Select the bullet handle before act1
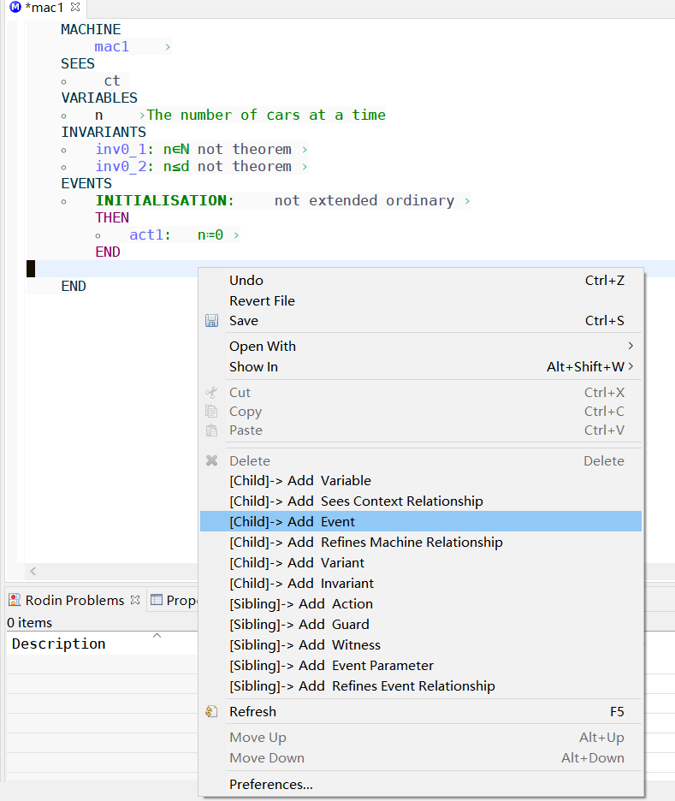Viewport: 675px width, 801px height. pyautogui.click(x=98, y=236)
